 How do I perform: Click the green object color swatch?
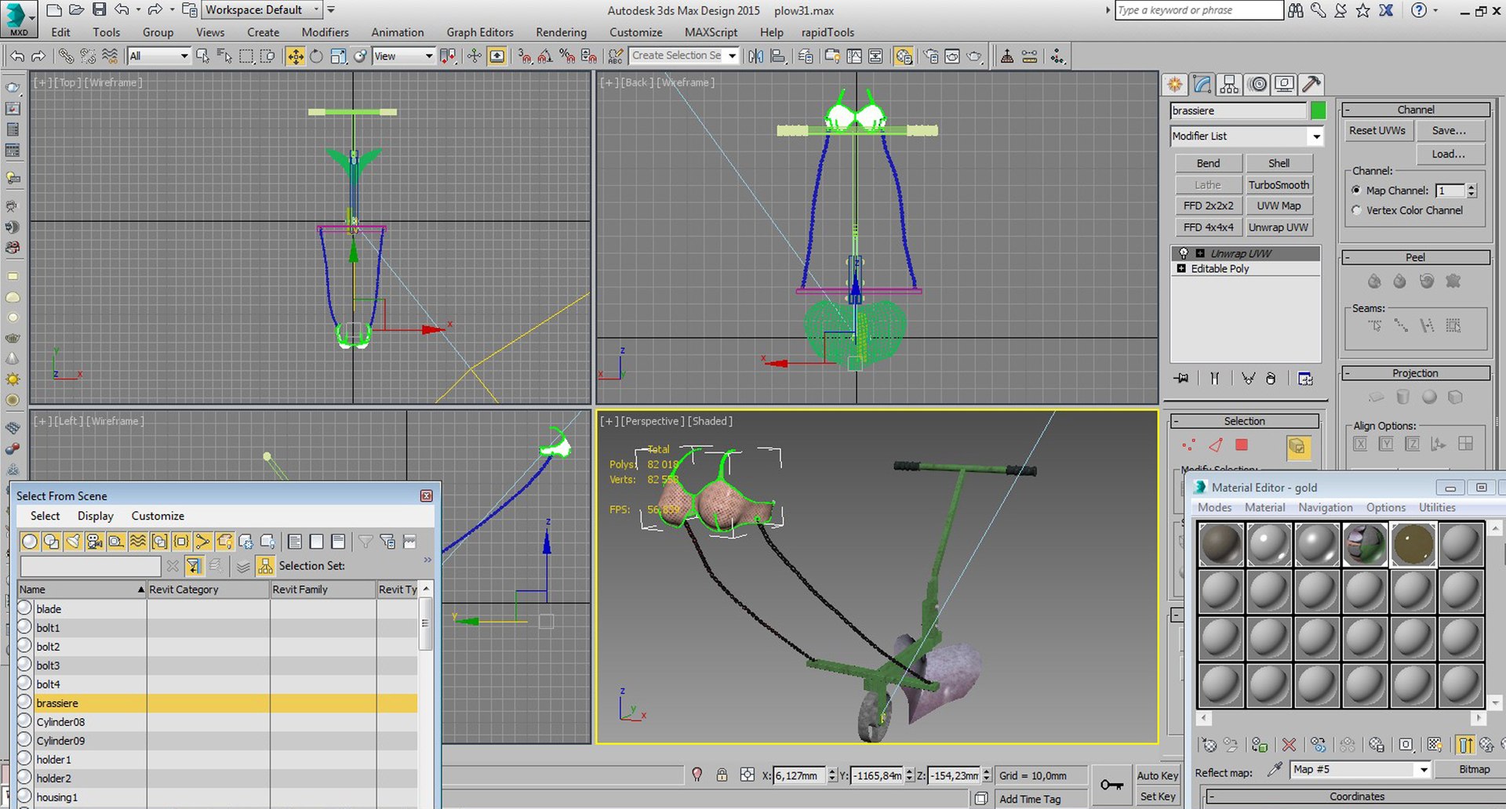click(1318, 111)
